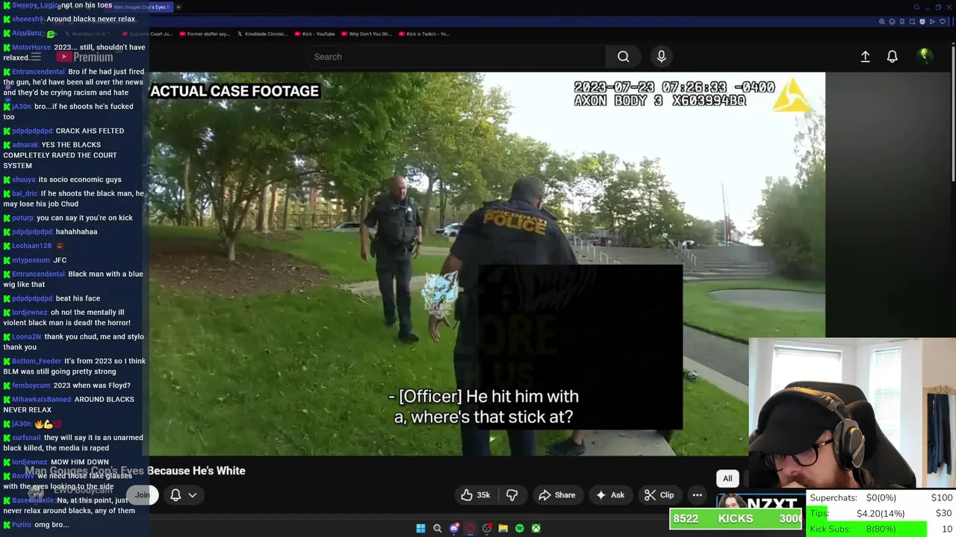
Task: Open the "Why Don't You Str..." bookmark
Action: (366, 34)
